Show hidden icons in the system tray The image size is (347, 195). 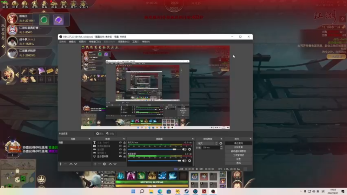coord(301,192)
